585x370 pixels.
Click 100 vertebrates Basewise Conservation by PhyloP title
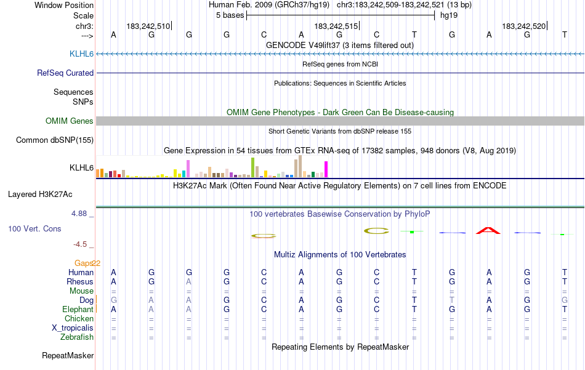(x=340, y=214)
